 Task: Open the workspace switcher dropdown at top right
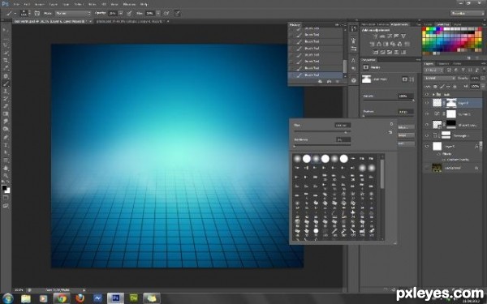point(468,13)
